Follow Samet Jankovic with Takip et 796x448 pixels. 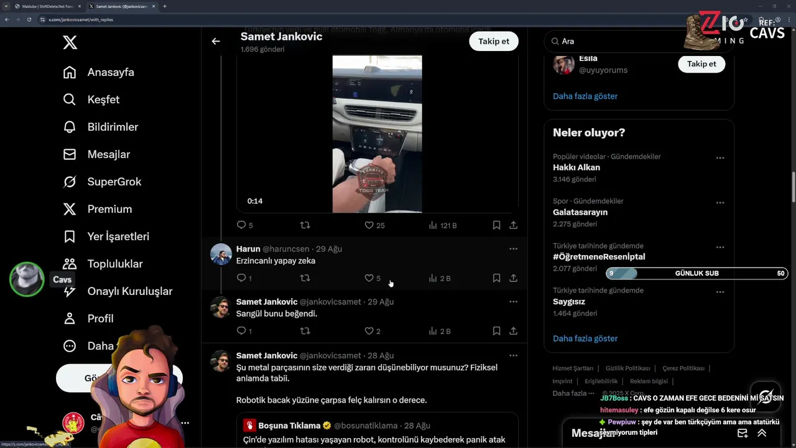[494, 41]
